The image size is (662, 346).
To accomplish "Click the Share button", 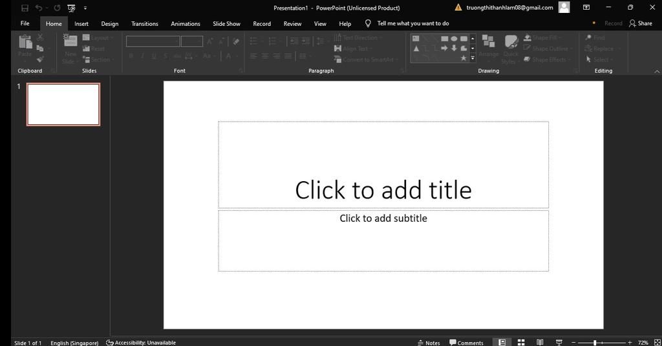I will [641, 23].
